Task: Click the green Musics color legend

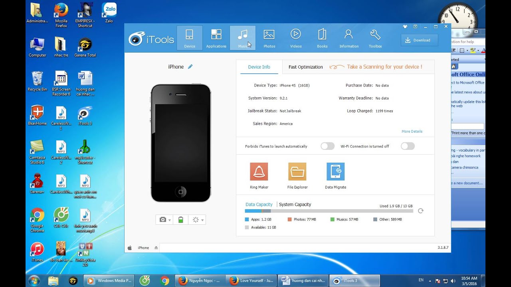Action: [333, 220]
